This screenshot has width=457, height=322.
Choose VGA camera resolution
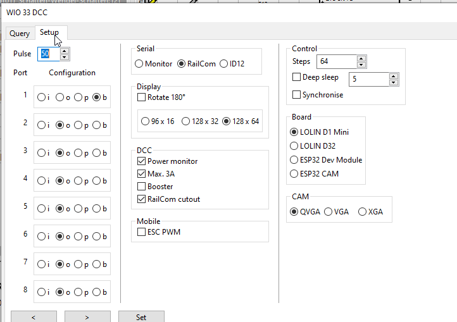tap(329, 212)
